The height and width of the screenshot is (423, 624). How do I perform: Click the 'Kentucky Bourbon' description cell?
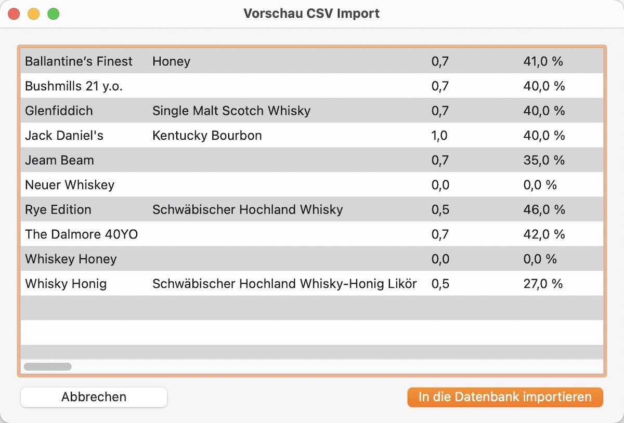click(x=207, y=136)
